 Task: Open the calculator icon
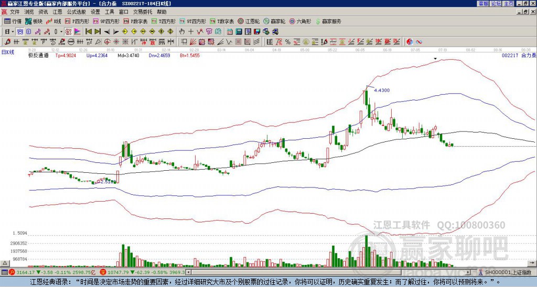(239, 32)
